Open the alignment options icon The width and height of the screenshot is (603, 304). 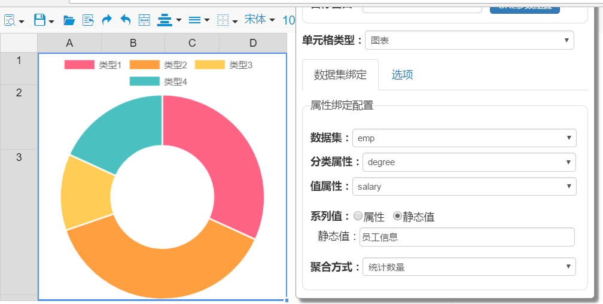pyautogui.click(x=165, y=20)
